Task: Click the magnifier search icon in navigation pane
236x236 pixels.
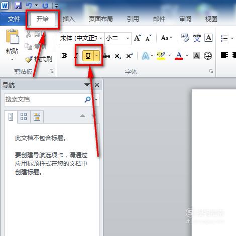Action: pos(87,99)
